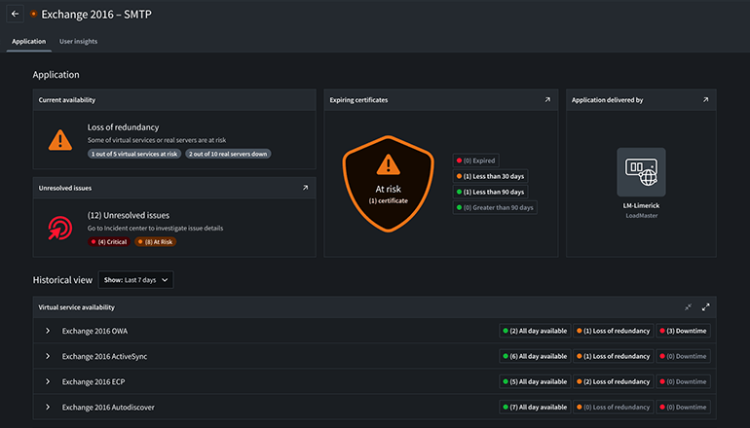Click the (4) Critical issues badge
The width and height of the screenshot is (750, 428).
[108, 241]
